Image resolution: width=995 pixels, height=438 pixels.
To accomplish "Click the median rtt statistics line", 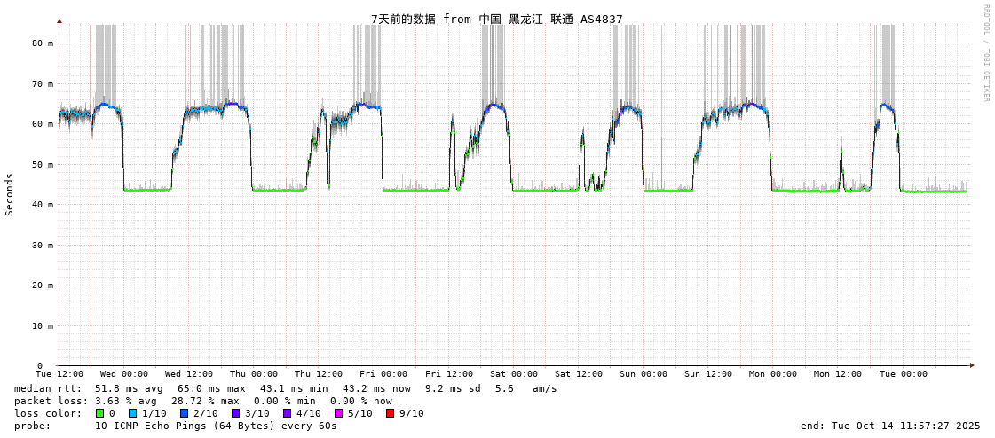I will [285, 388].
